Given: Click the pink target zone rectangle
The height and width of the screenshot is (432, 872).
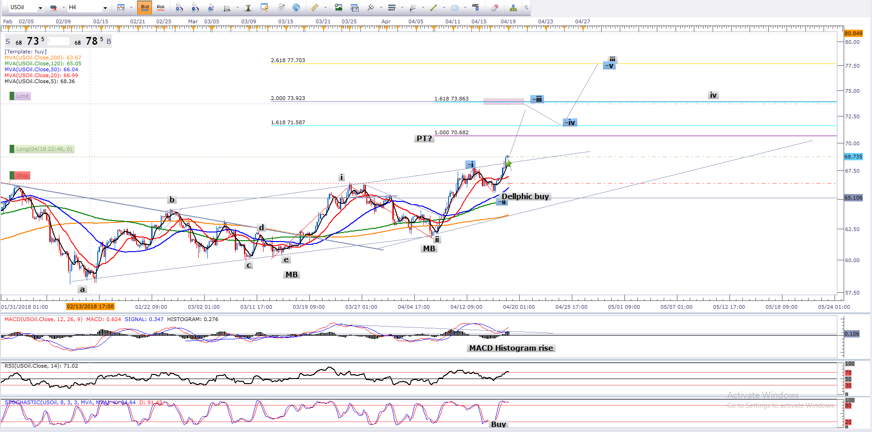Looking at the screenshot, I should pos(503,101).
